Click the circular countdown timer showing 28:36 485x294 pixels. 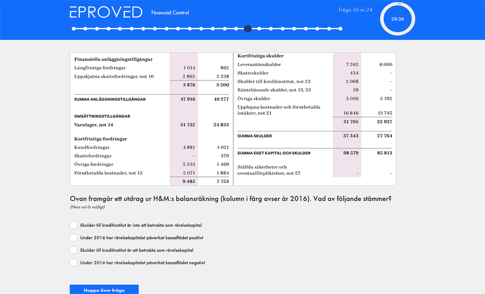pyautogui.click(x=397, y=19)
